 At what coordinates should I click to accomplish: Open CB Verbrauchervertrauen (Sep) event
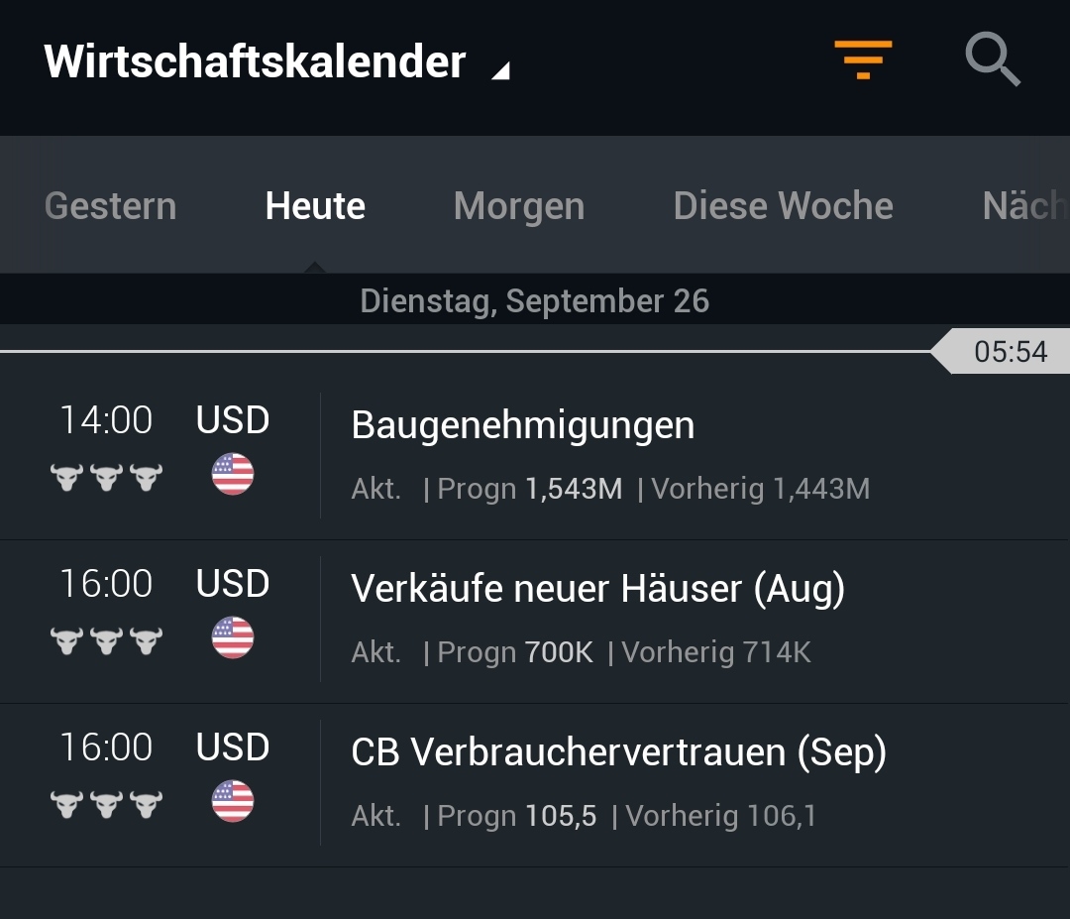point(618,752)
